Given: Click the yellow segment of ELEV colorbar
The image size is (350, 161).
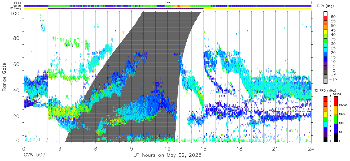Looking at the screenshot, I should pyautogui.click(x=325, y=32).
